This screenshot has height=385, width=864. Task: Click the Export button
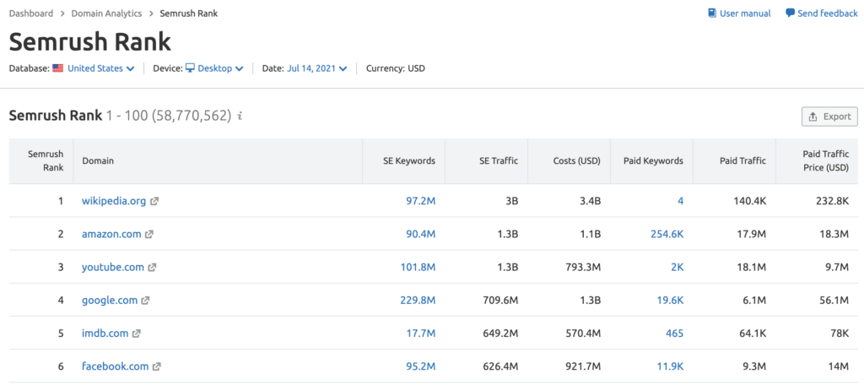pos(830,117)
